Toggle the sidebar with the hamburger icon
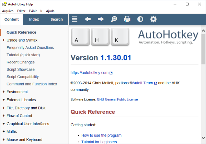 [x=75, y=19]
